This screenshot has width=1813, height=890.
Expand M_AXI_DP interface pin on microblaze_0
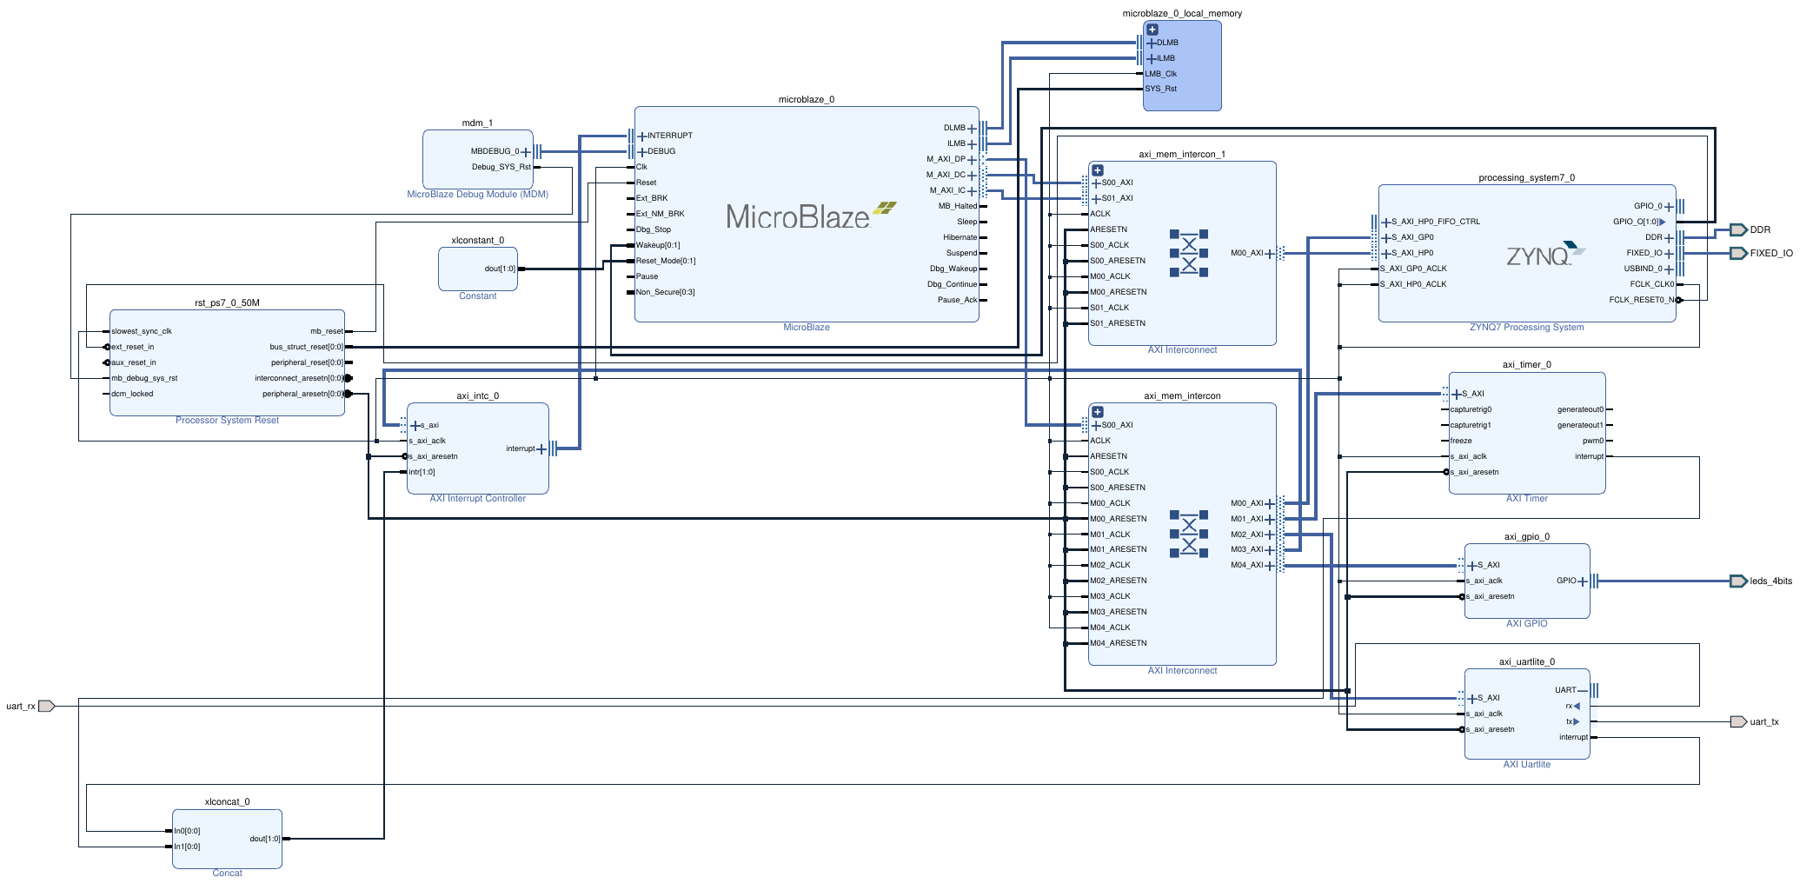click(x=973, y=160)
